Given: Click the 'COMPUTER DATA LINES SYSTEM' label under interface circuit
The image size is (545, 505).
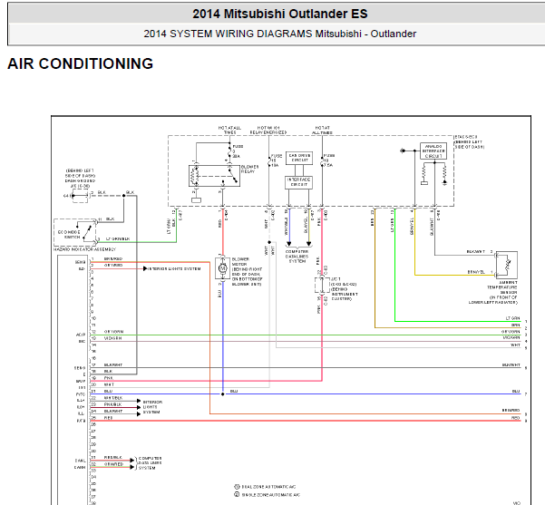Looking at the screenshot, I should tap(297, 257).
